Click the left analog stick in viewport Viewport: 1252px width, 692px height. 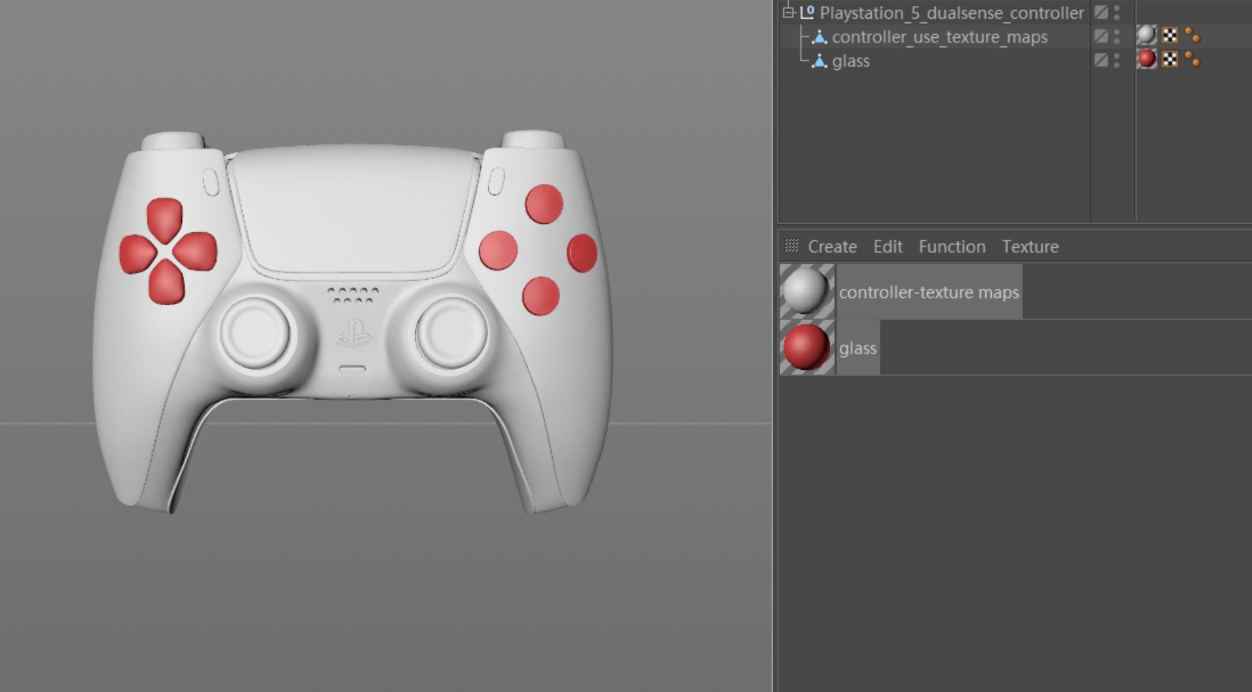(256, 333)
